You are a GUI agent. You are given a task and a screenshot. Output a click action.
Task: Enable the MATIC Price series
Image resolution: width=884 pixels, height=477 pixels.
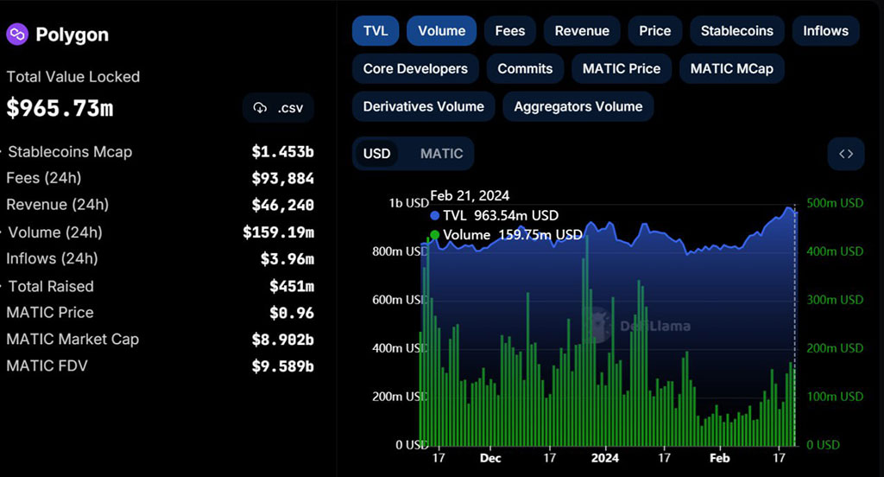pos(622,68)
